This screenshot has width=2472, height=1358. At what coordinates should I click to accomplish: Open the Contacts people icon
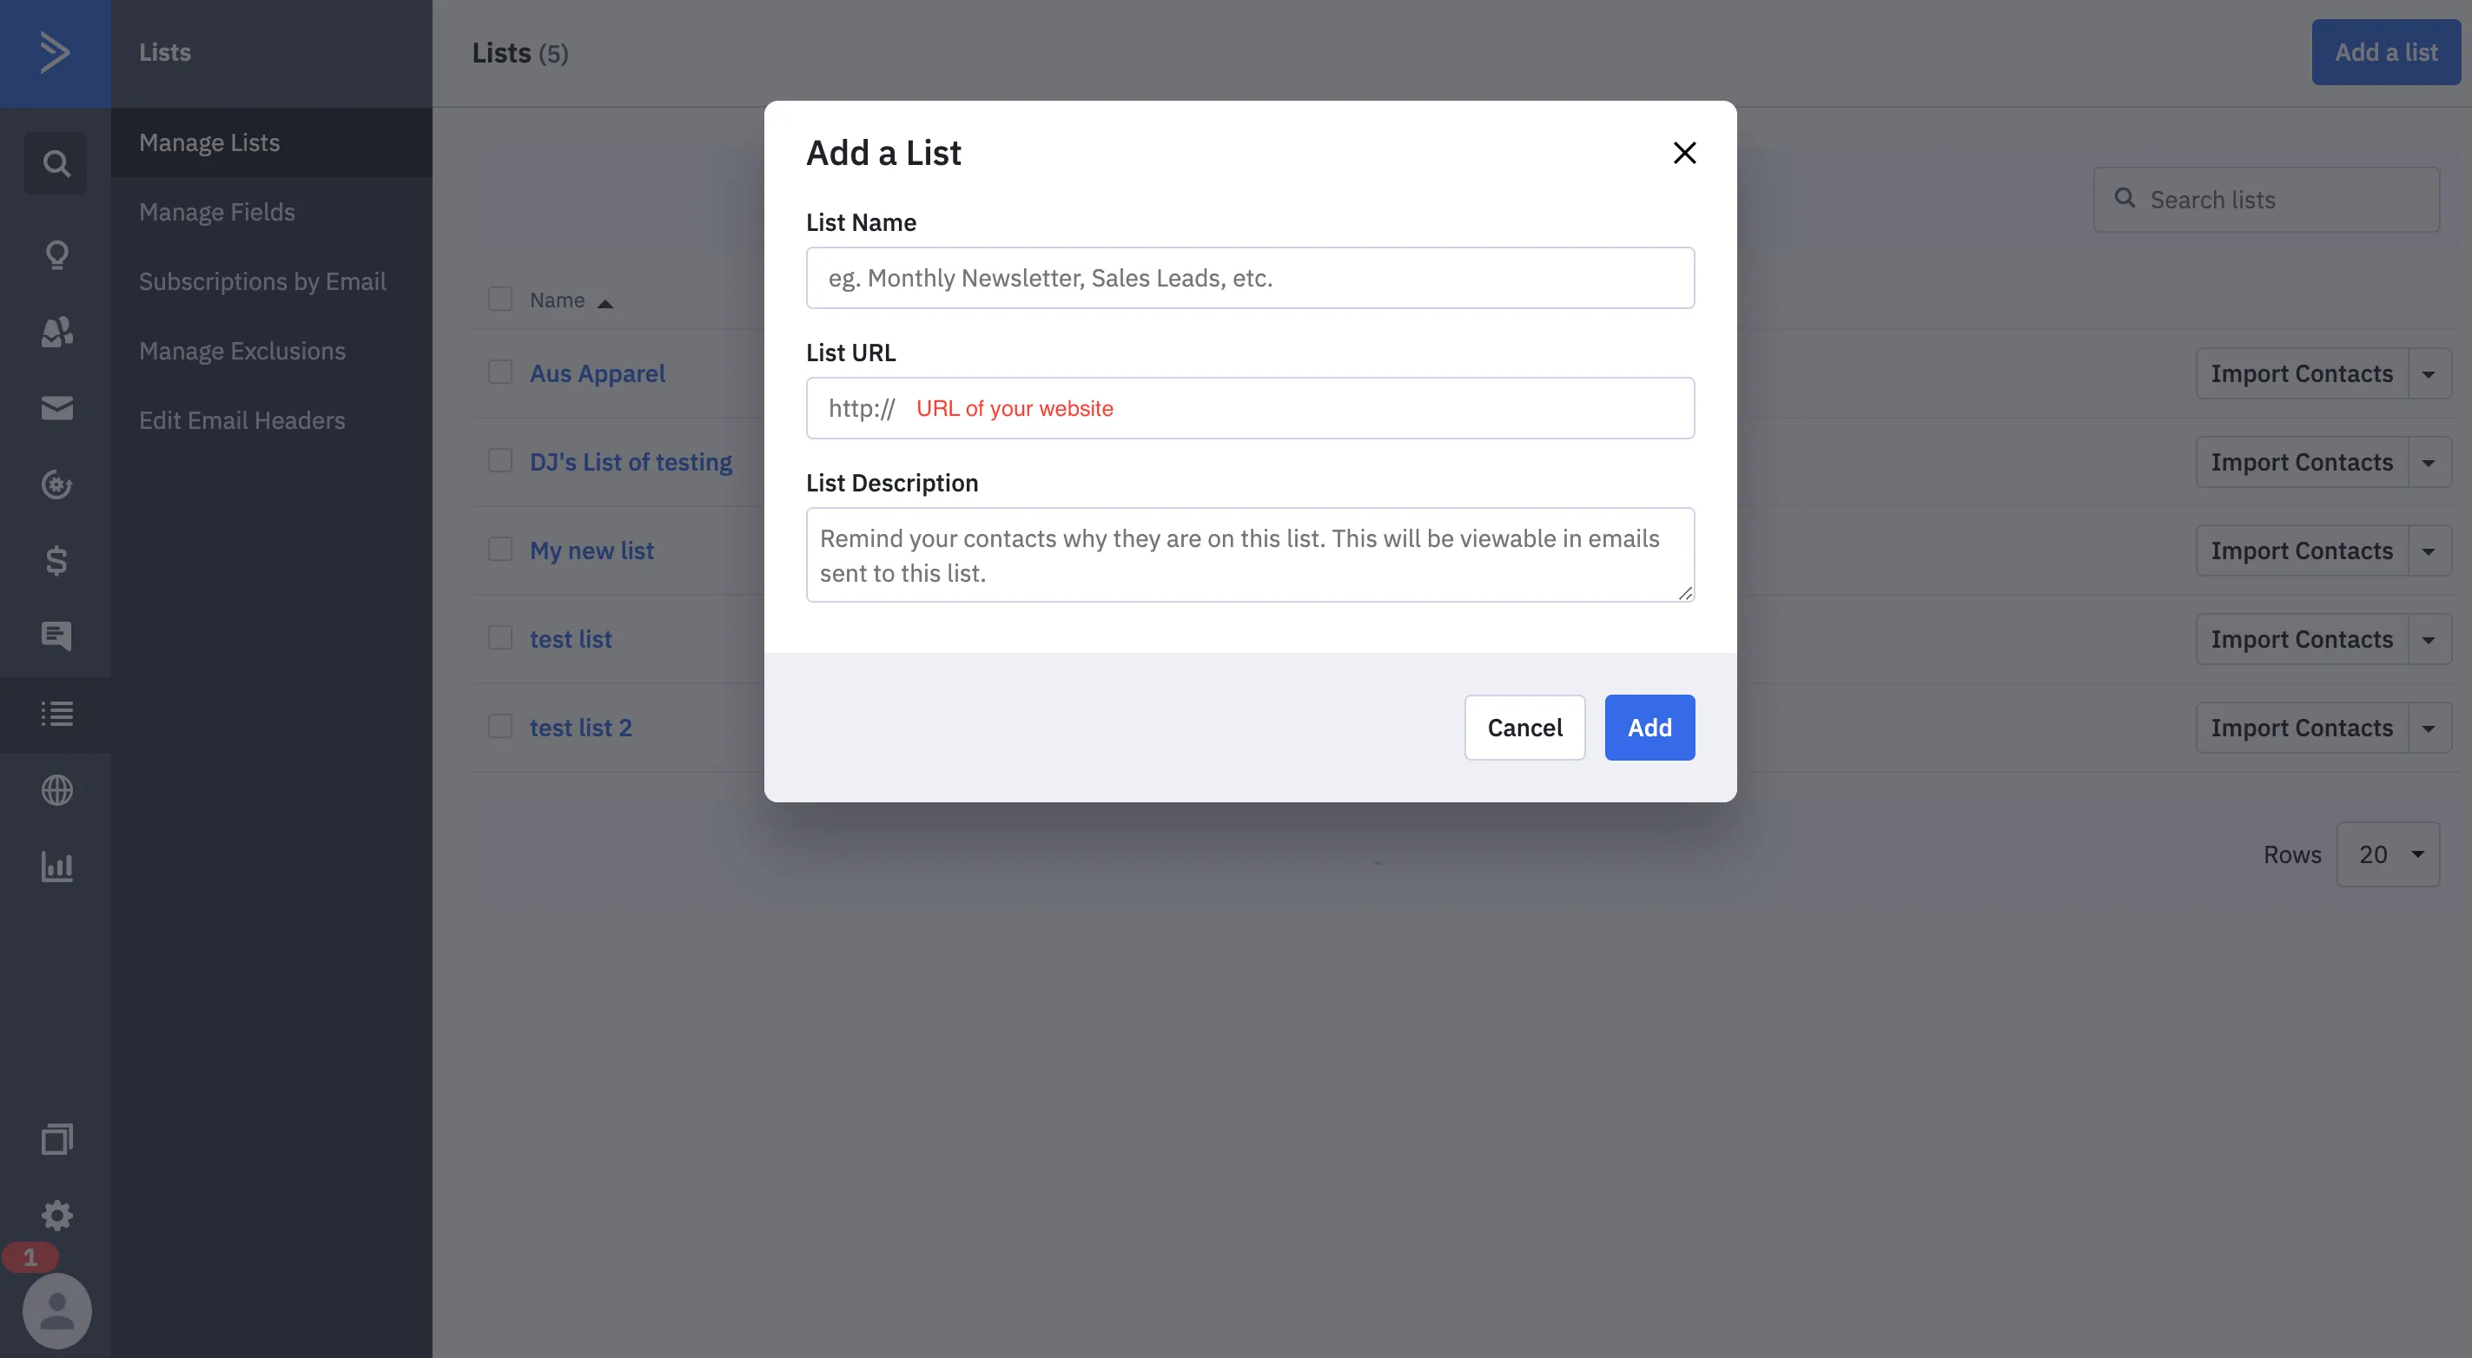pyautogui.click(x=56, y=332)
